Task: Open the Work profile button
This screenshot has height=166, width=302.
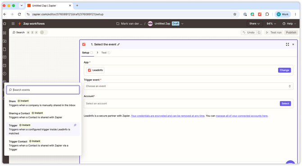Action: click(283, 14)
